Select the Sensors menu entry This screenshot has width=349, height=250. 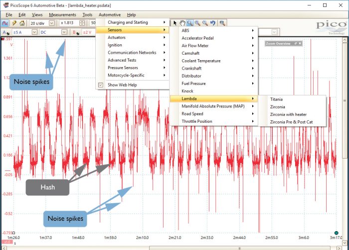point(133,30)
